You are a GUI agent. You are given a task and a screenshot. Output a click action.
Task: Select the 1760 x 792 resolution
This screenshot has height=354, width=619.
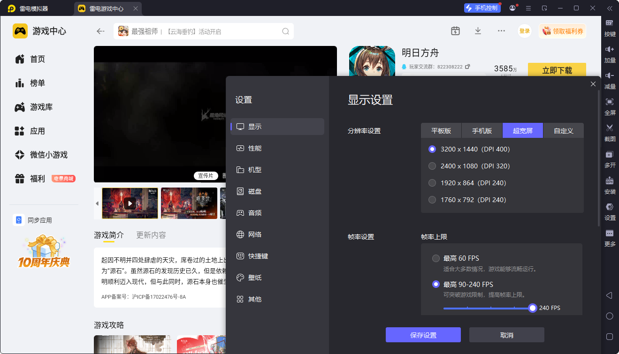(x=432, y=200)
